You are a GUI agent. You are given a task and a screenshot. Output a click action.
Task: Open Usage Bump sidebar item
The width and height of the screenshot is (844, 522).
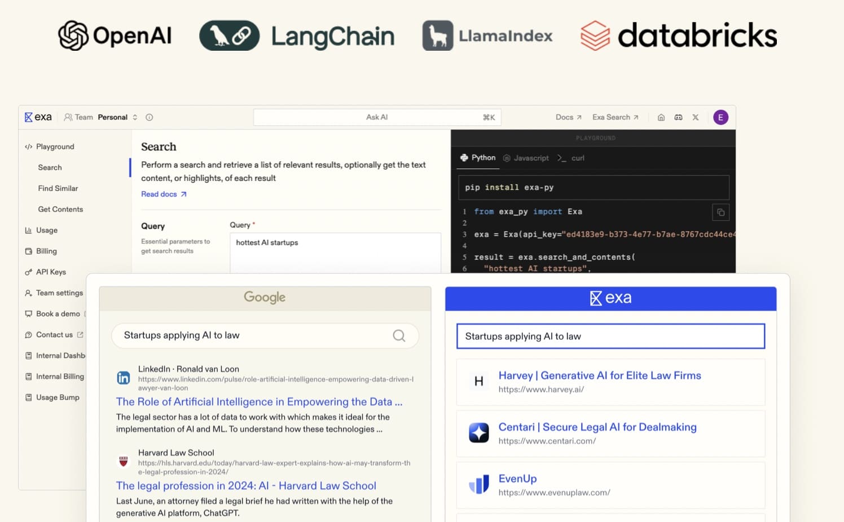click(58, 397)
